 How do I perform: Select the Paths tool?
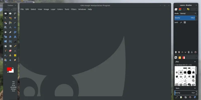[x=10, y=23]
